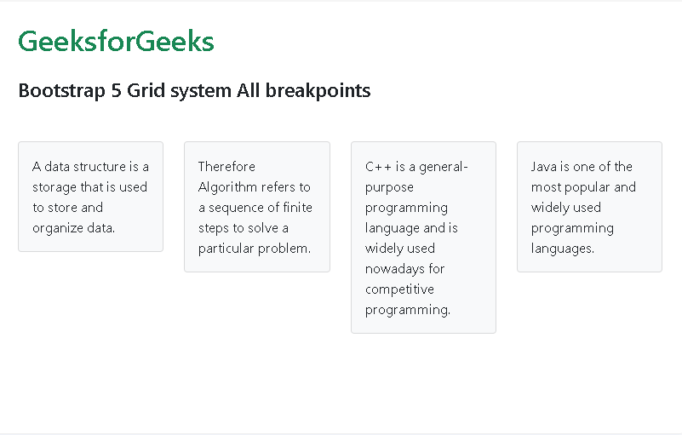Screen dimensions: 682x435
Task: Click 'Java is one of the' line
Action: pyautogui.click(x=582, y=167)
